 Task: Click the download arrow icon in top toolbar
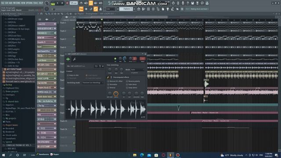pyautogui.click(x=207, y=3)
